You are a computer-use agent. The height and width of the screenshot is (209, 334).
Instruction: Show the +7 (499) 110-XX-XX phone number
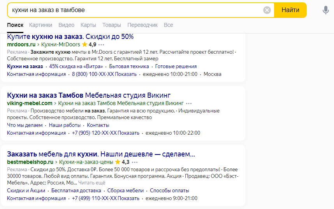coord(105,198)
